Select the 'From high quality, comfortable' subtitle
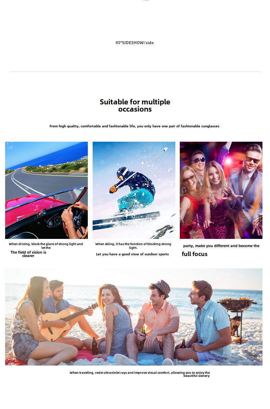 pyautogui.click(x=134, y=126)
